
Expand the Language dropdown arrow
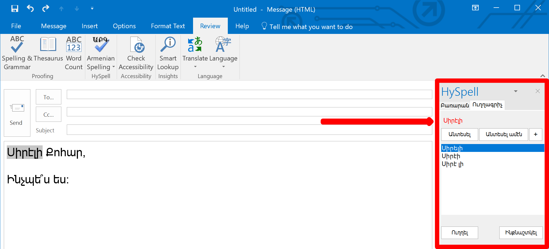(224, 67)
